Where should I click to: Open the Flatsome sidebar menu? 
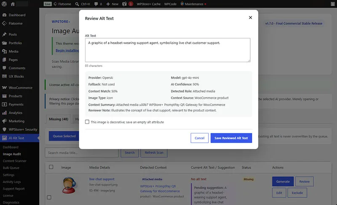click(x=19, y=24)
